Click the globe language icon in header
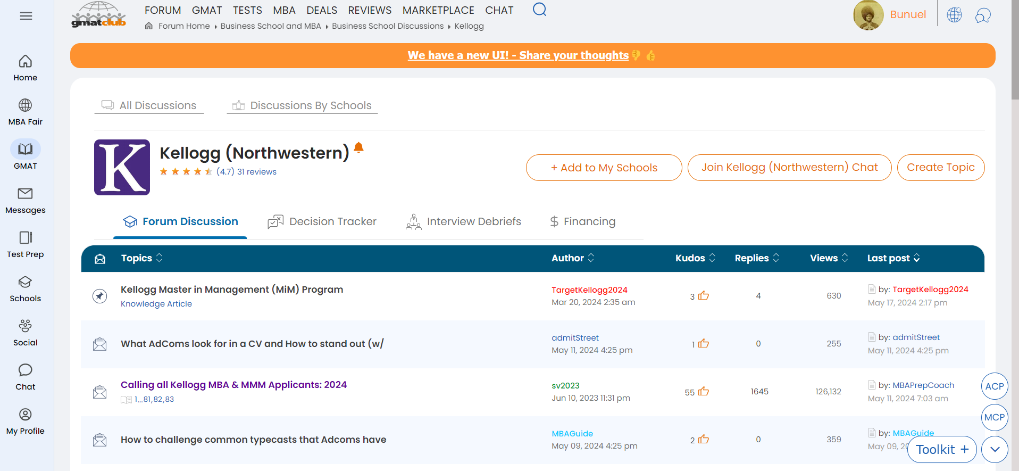Screen dimensions: 1019x471 [x=954, y=15]
